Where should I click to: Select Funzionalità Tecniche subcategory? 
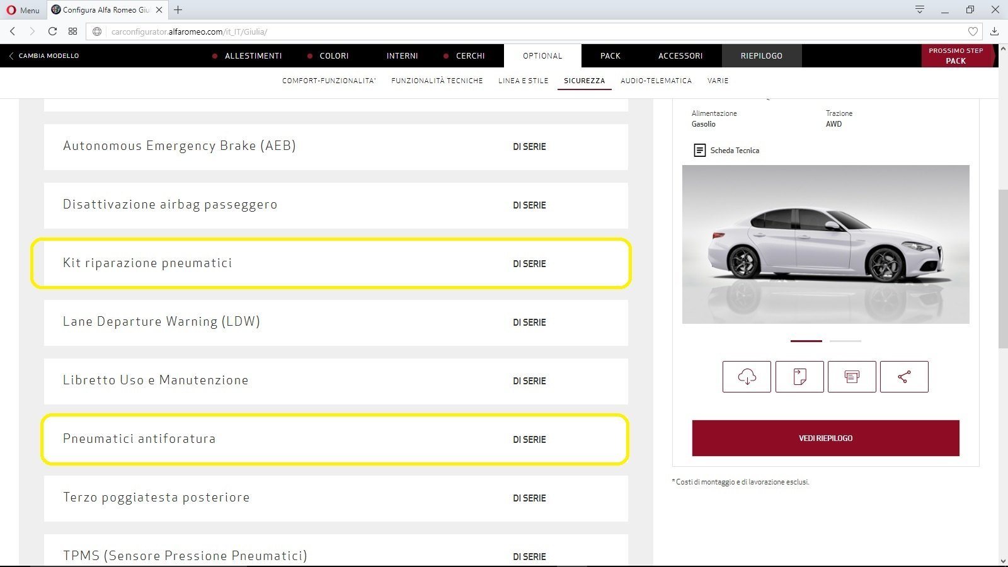[x=437, y=81]
